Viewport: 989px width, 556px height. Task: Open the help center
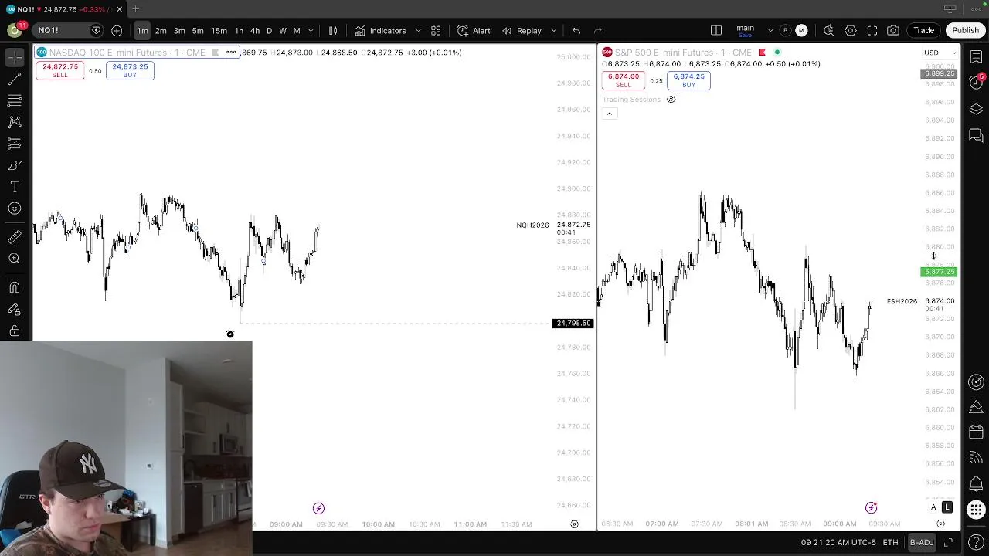click(976, 542)
